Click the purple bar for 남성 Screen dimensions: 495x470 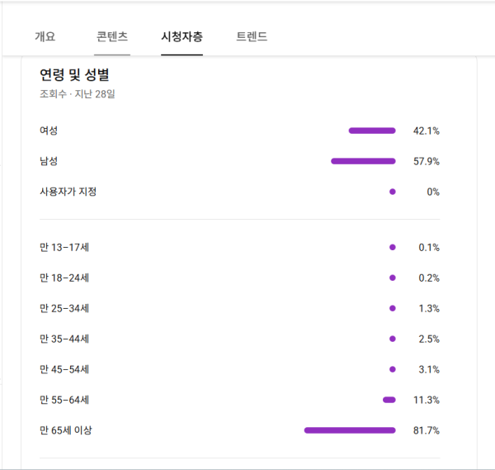click(363, 161)
